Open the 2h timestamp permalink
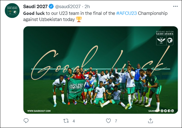The width and height of the screenshot is (182, 128). click(x=87, y=6)
